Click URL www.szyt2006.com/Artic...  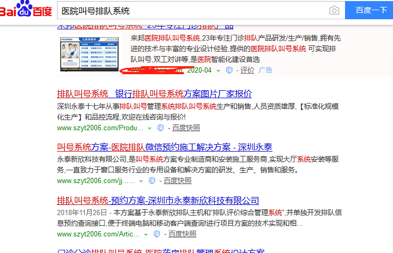click(x=98, y=234)
